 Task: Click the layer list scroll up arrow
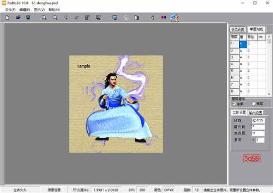coord(269,37)
